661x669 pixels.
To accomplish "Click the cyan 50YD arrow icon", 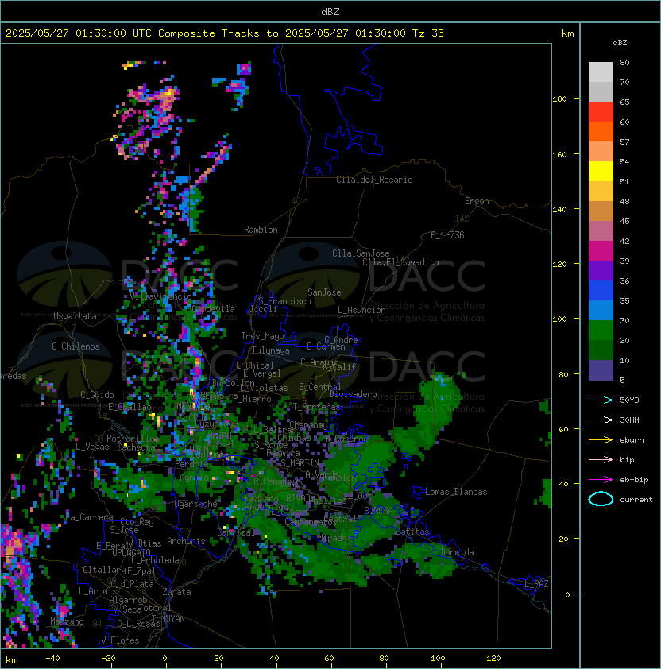I will (601, 400).
